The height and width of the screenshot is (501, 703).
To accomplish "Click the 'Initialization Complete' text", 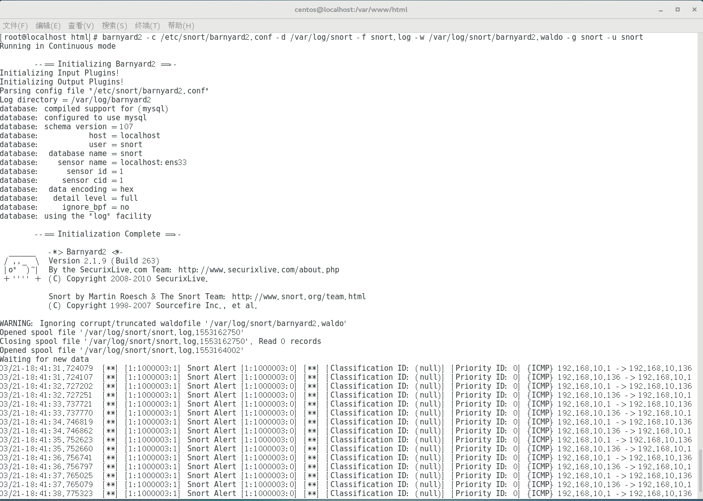I will click(117, 234).
